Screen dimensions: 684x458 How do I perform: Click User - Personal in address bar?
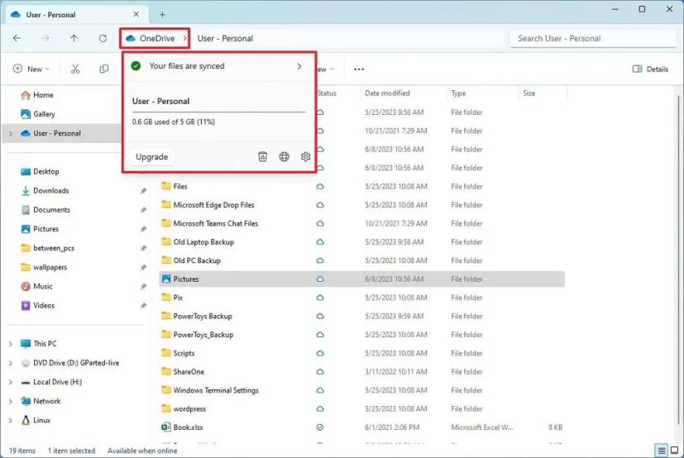225,38
